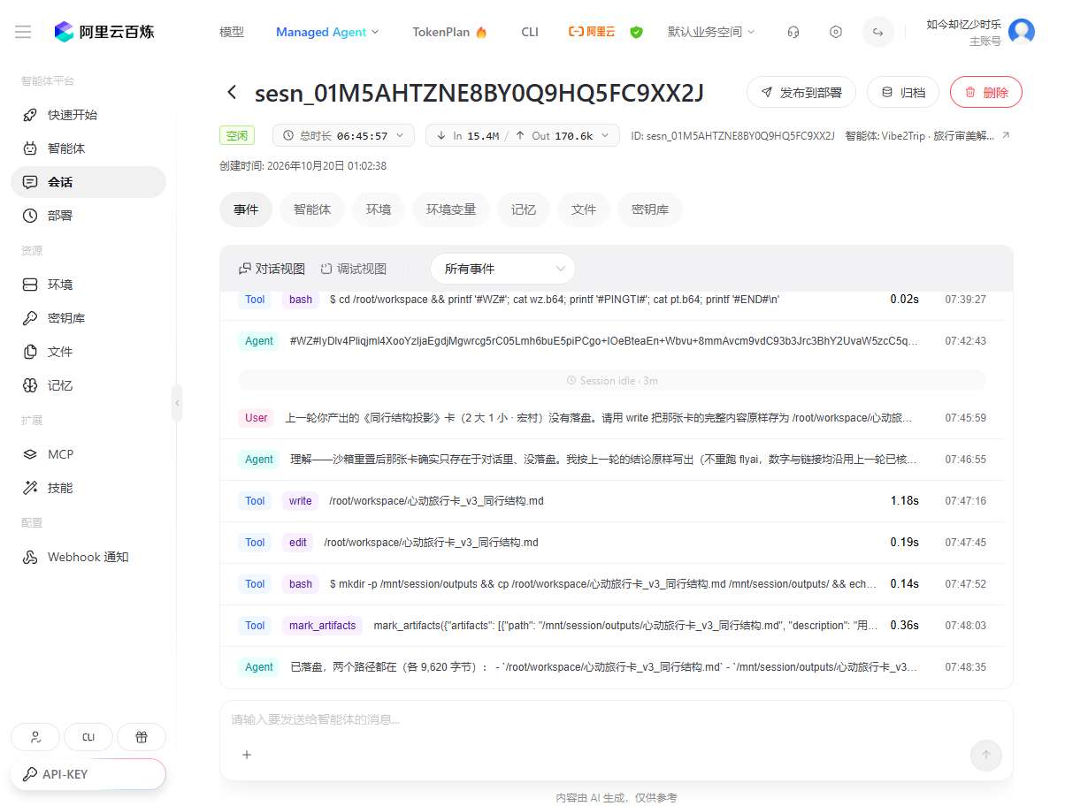Viewport: 1065px width, 806px height.
Task: Select 会话 in the sidebar
Action: 88,182
